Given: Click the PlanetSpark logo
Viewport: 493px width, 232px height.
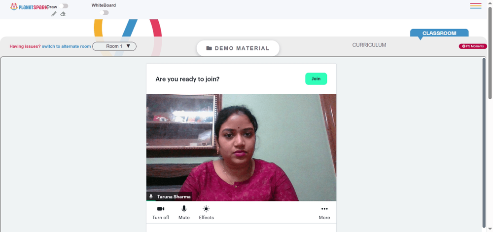Looking at the screenshot, I should click(x=29, y=6).
